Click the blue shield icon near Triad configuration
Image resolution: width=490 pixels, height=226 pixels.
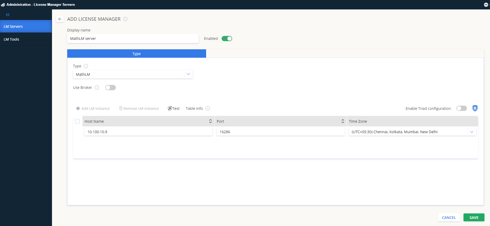[x=475, y=108]
